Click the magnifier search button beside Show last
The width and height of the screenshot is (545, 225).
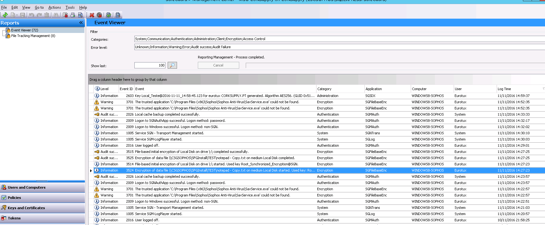click(172, 65)
